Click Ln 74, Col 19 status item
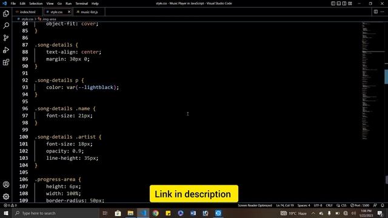 [x=285, y=205]
